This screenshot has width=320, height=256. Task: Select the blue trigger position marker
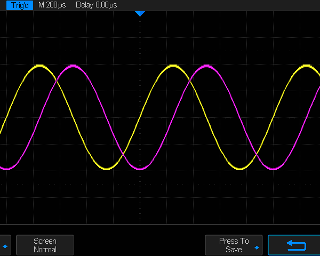[140, 13]
